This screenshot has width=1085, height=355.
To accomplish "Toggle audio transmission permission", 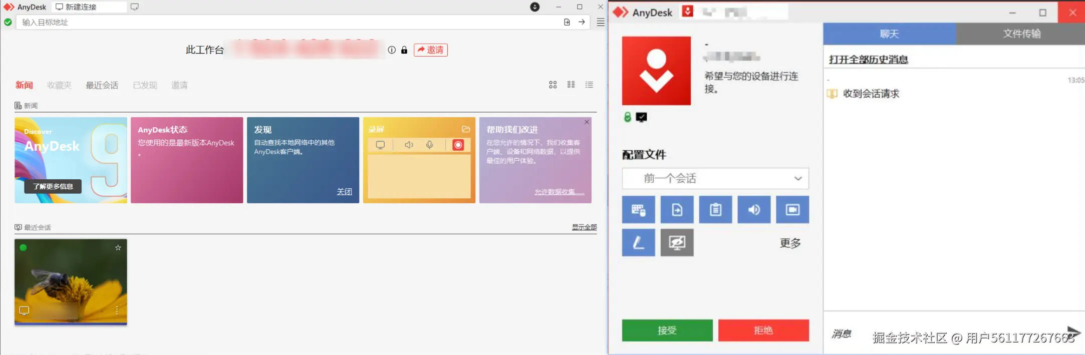I will click(x=754, y=210).
